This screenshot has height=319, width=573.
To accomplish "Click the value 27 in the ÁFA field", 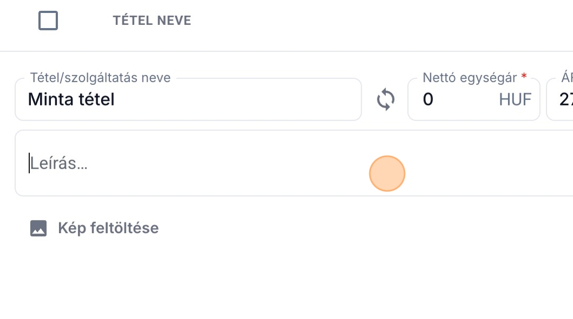I will (566, 100).
